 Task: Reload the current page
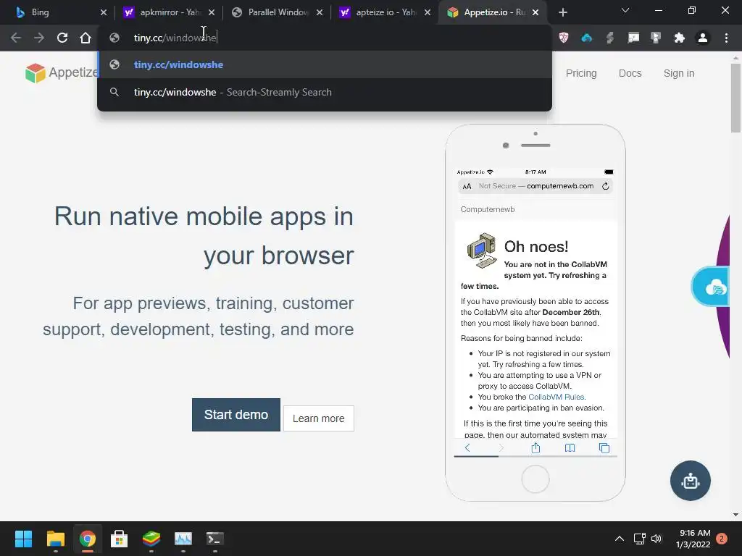62,38
